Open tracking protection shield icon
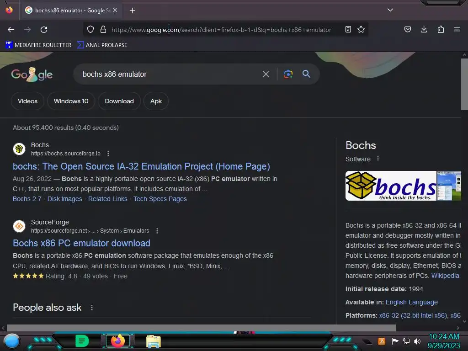The height and width of the screenshot is (351, 468). click(90, 29)
